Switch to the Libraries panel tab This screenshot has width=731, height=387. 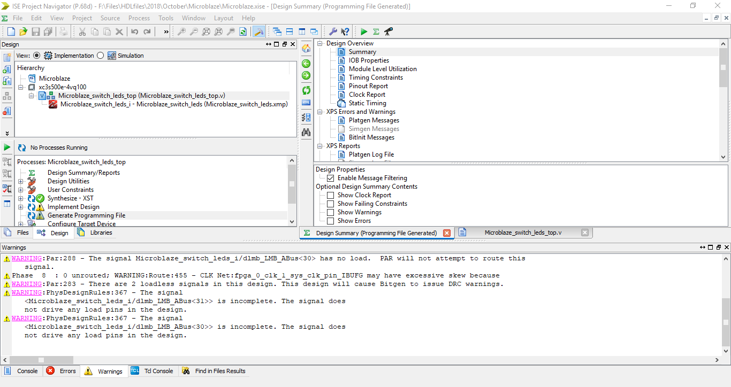pyautogui.click(x=95, y=233)
